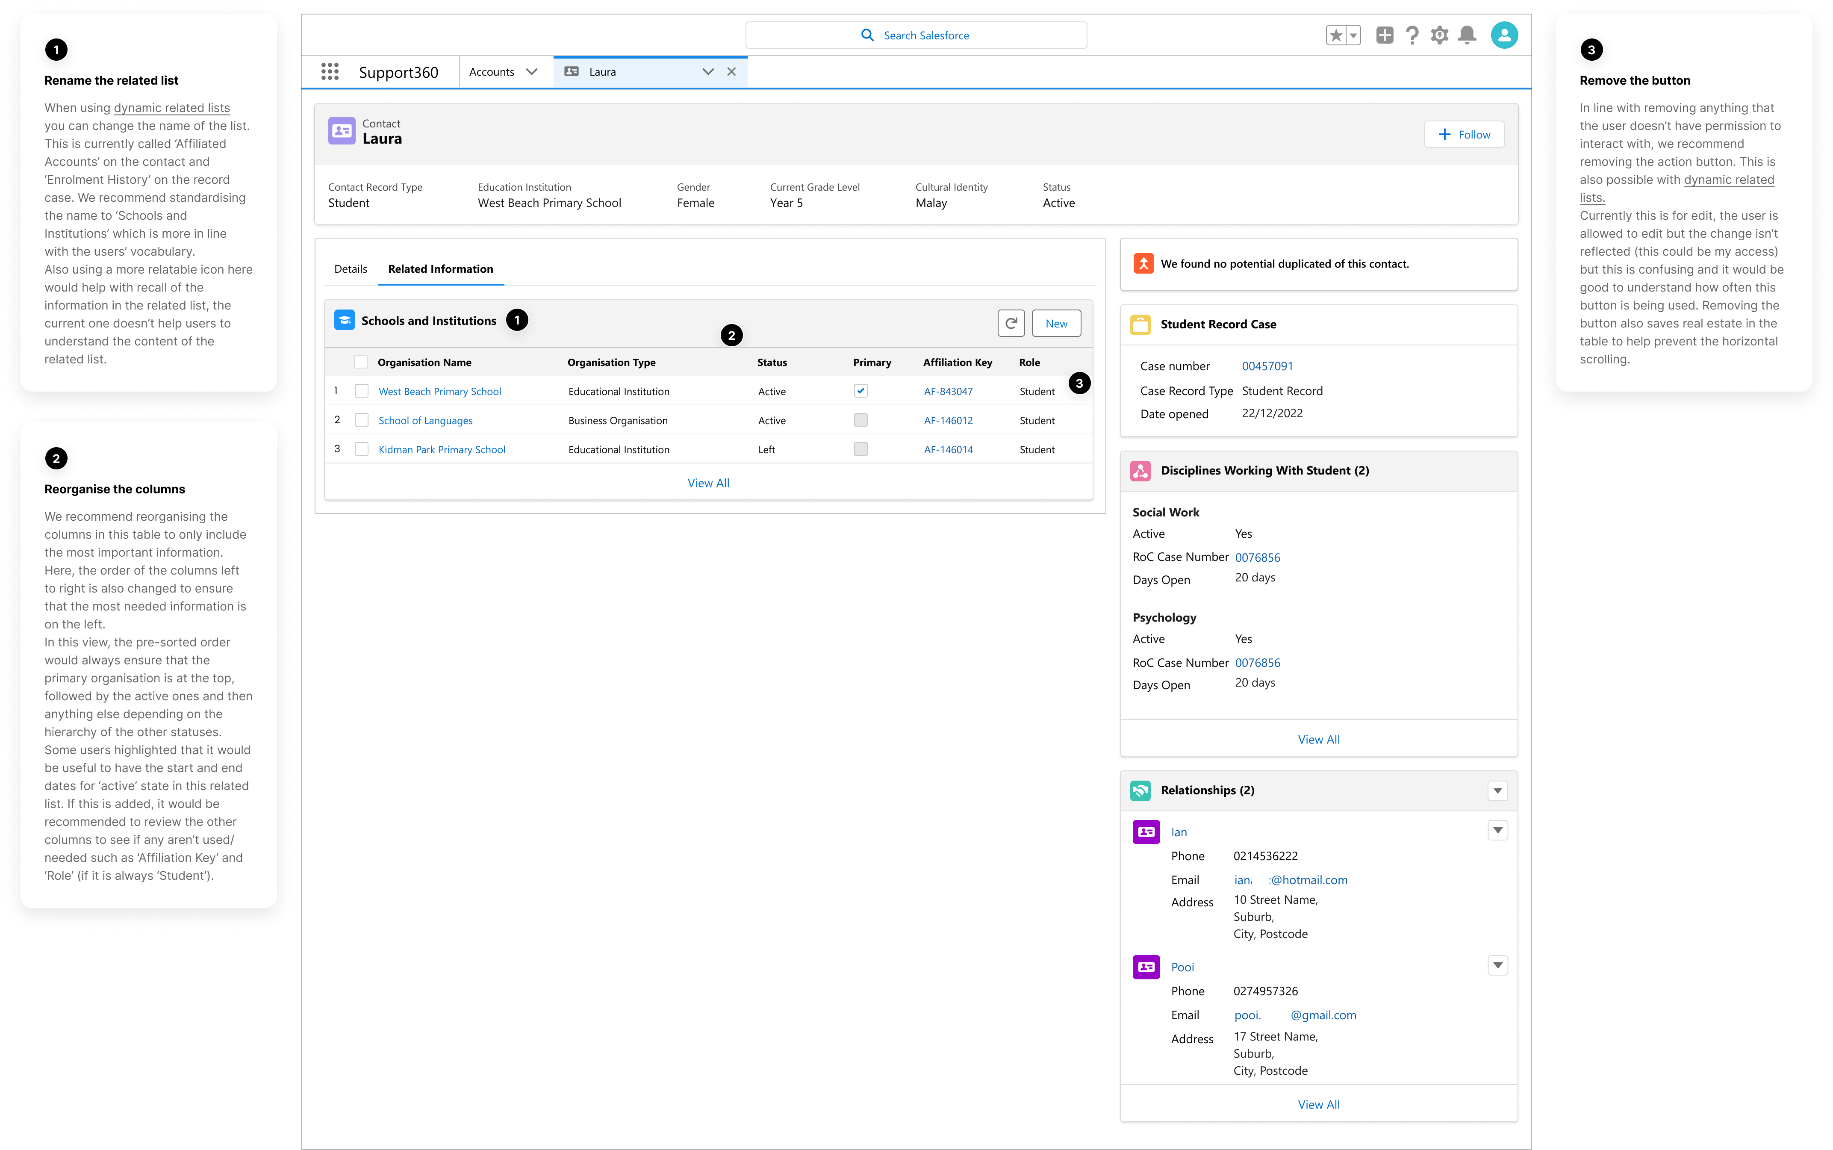Screen dimensions: 1833x1150
Task: Switch to the Details tab
Action: 351,269
